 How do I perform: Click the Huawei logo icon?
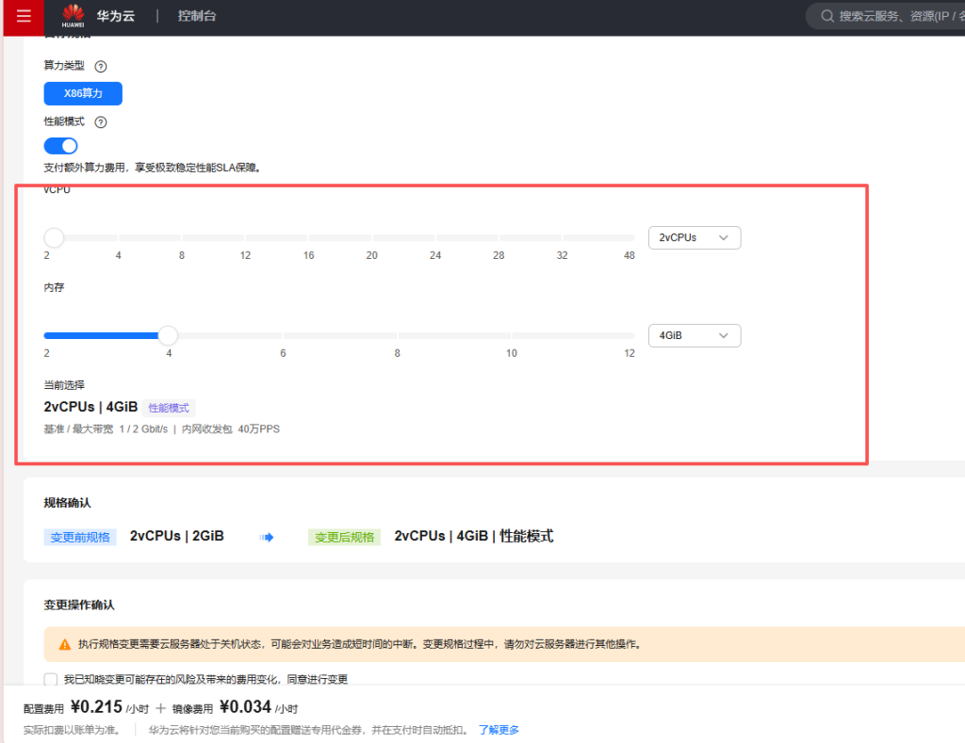coord(72,15)
